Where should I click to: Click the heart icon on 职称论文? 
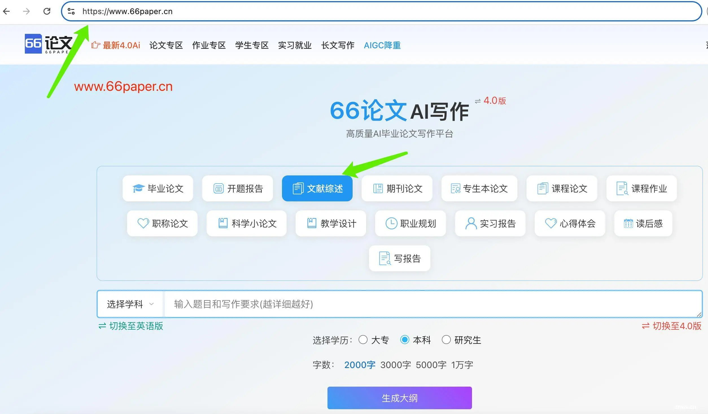pos(143,223)
